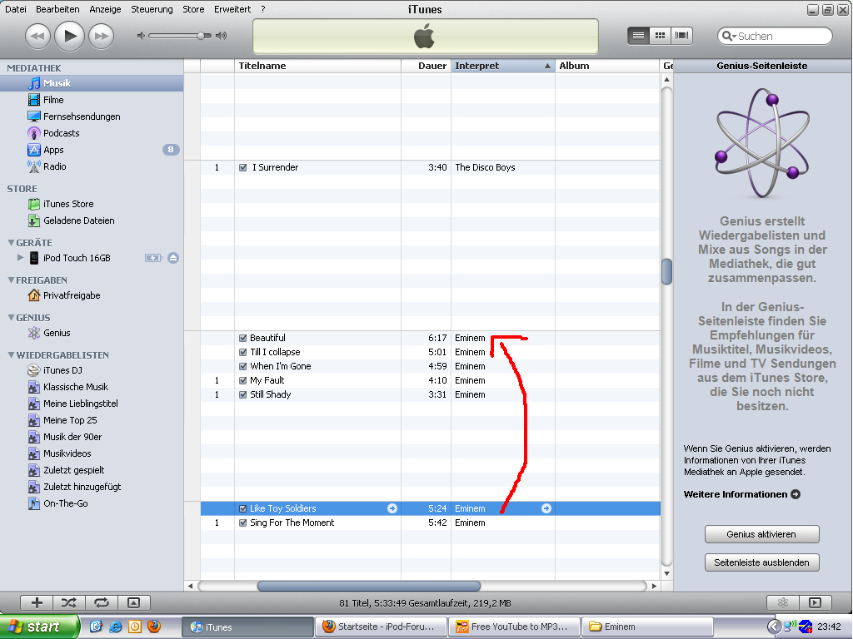Click the vertical scrollbar thumb in track list
The width and height of the screenshot is (853, 639).
pyautogui.click(x=666, y=271)
